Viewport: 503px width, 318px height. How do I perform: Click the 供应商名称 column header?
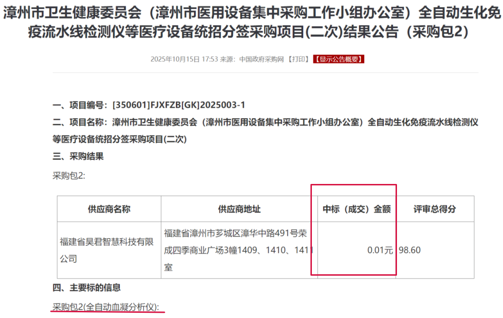tap(109, 209)
